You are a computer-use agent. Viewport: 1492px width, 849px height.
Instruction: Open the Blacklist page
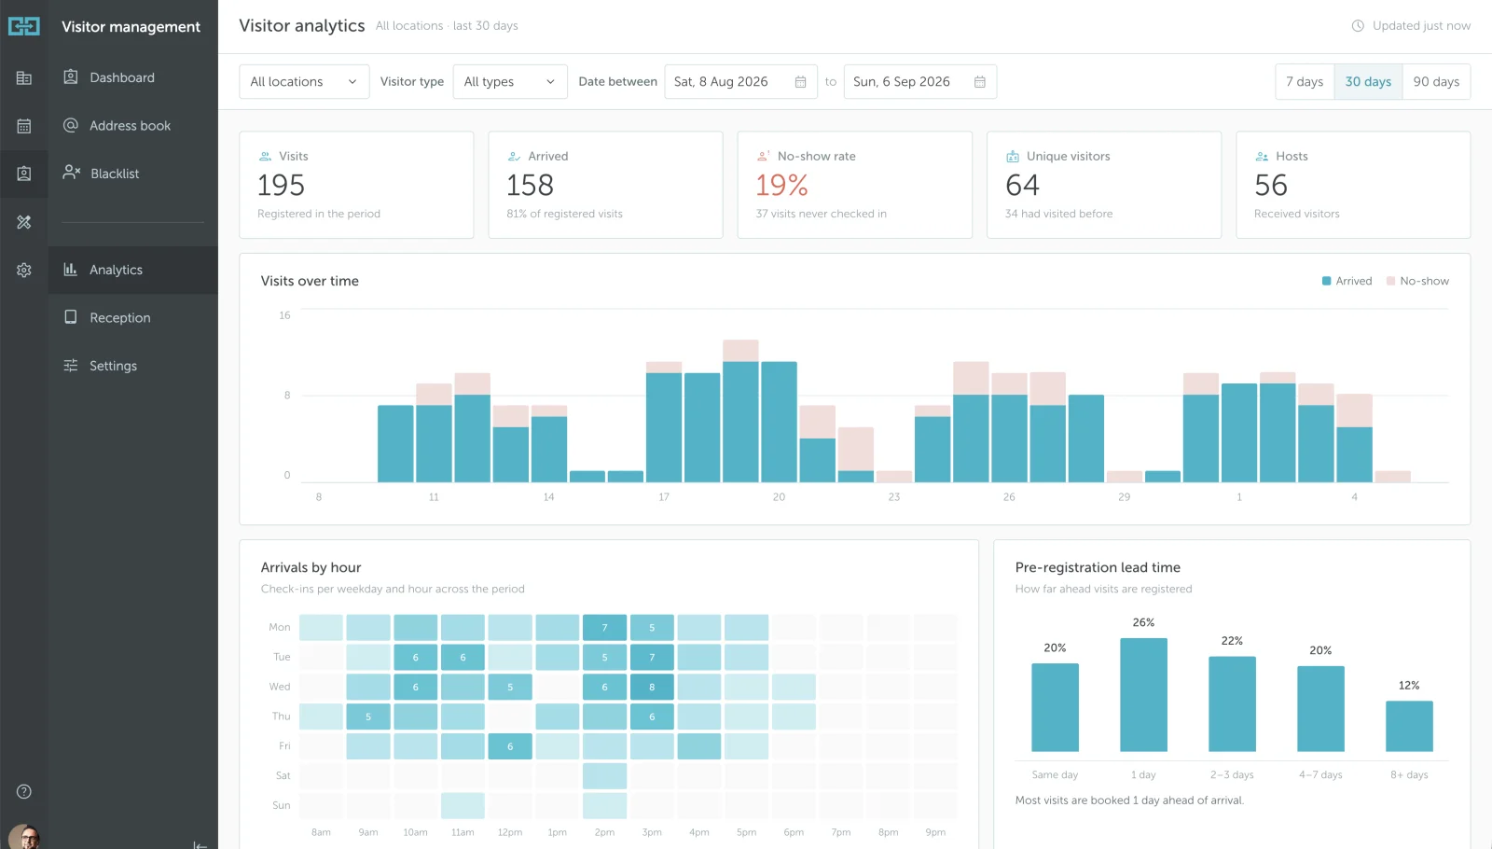tap(133, 174)
